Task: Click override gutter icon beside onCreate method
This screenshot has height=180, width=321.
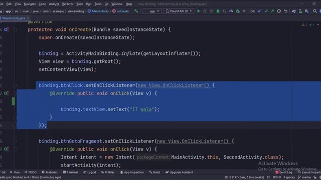Action: pos(6,29)
